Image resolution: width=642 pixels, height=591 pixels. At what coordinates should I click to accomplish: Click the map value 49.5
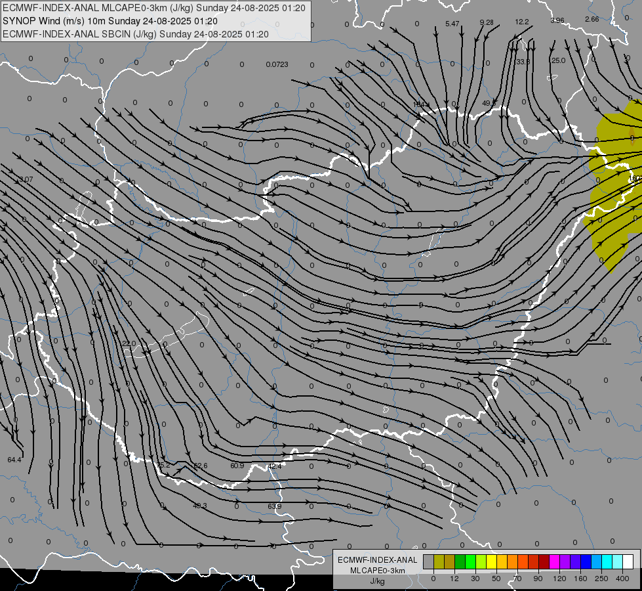489,103
